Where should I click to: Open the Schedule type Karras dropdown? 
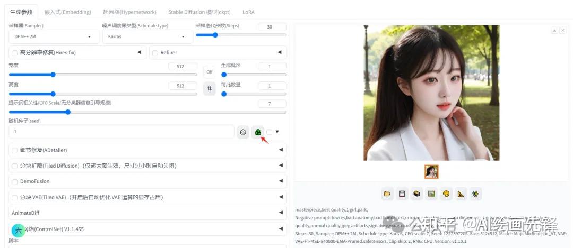(x=147, y=37)
